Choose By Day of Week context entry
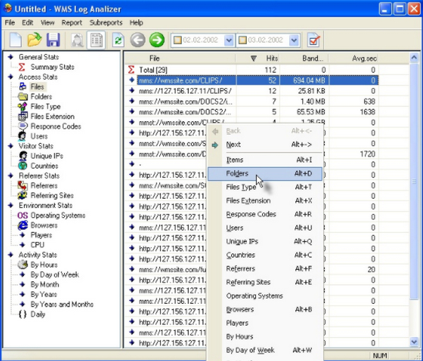Viewport: 423px width, 361px height. click(x=264, y=350)
